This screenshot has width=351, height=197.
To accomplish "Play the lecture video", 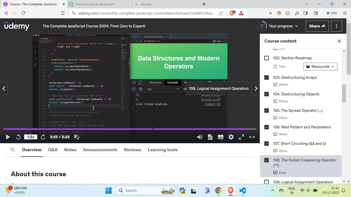I will pos(8,137).
